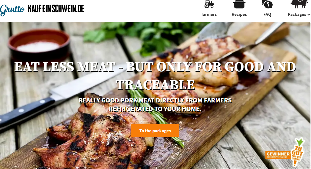Open the orange GEWINNER Bundespreis 2018 badge
311x169 pixels.
(278, 155)
